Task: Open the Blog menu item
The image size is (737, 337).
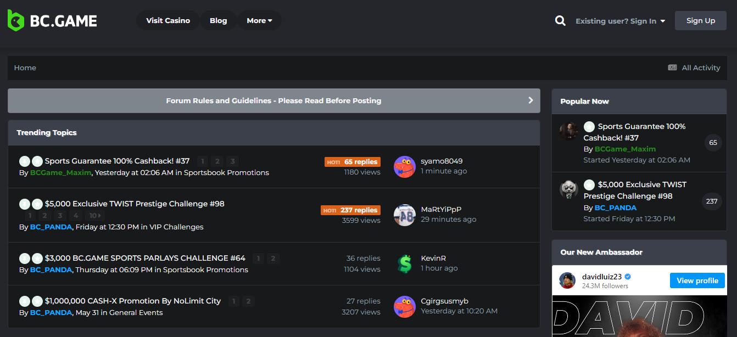Action: 218,20
